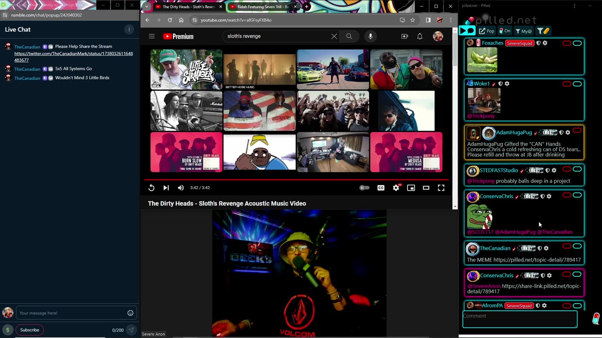This screenshot has width=602, height=338.
Task: Open gear settings on AfromPA's post
Action: tap(544, 306)
